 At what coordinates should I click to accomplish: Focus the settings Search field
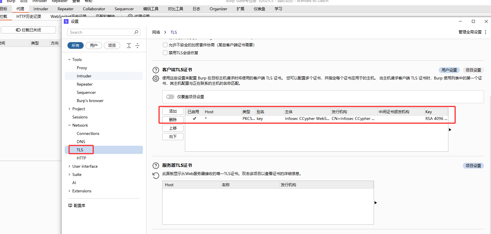(104, 32)
